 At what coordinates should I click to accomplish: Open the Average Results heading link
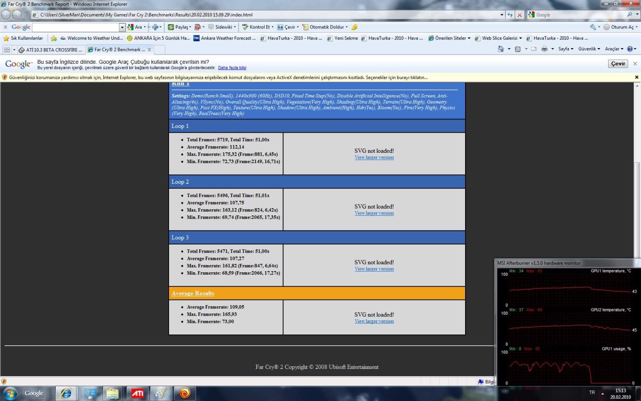tap(193, 293)
